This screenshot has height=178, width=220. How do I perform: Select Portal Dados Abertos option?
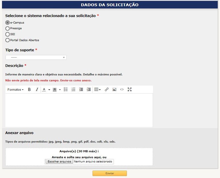click(x=8, y=40)
